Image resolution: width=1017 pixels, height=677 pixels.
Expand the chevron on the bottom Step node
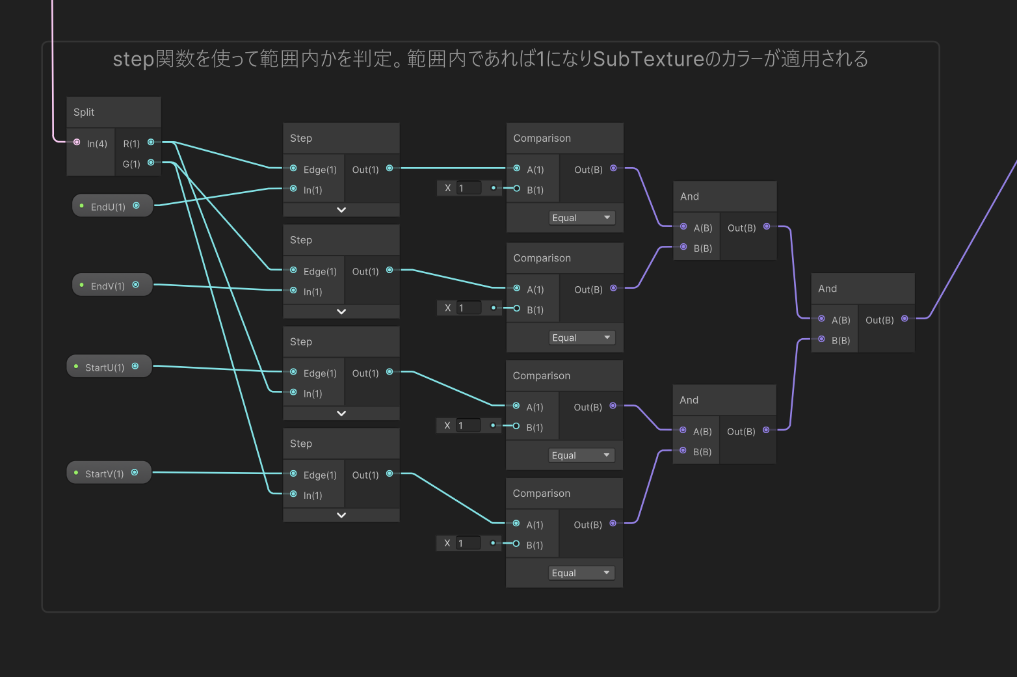(341, 514)
